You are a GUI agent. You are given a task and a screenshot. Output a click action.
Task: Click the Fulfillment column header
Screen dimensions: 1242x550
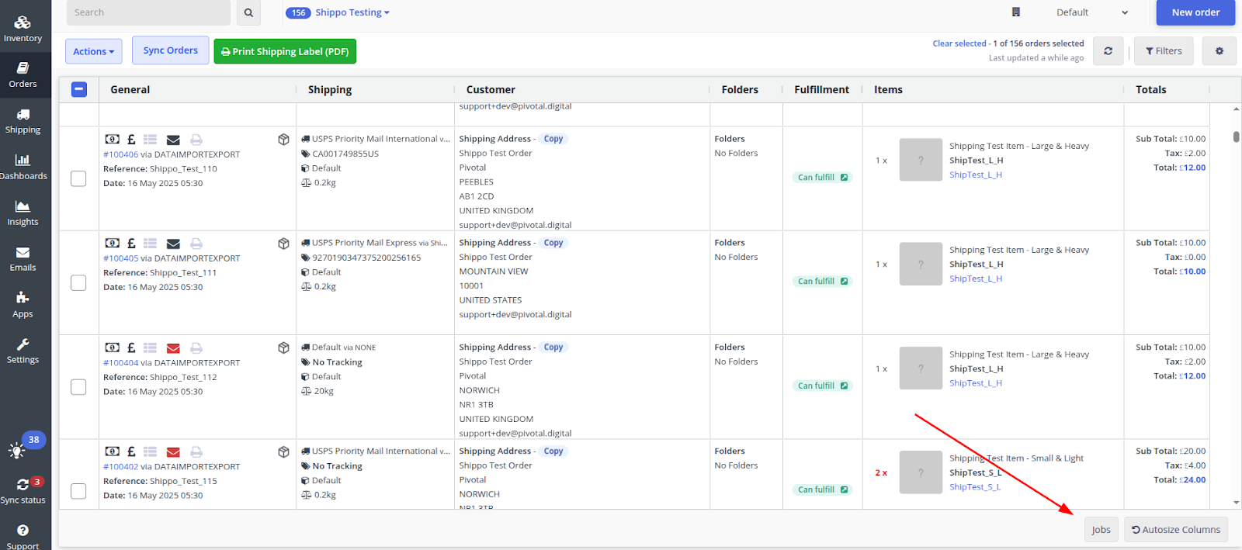click(821, 90)
